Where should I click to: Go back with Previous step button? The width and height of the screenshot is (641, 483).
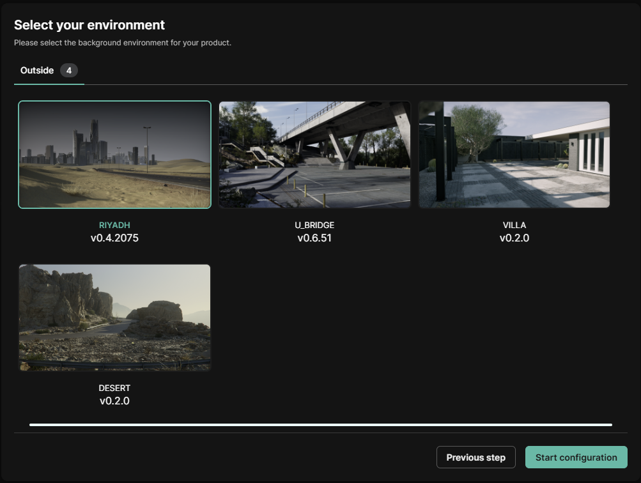475,457
